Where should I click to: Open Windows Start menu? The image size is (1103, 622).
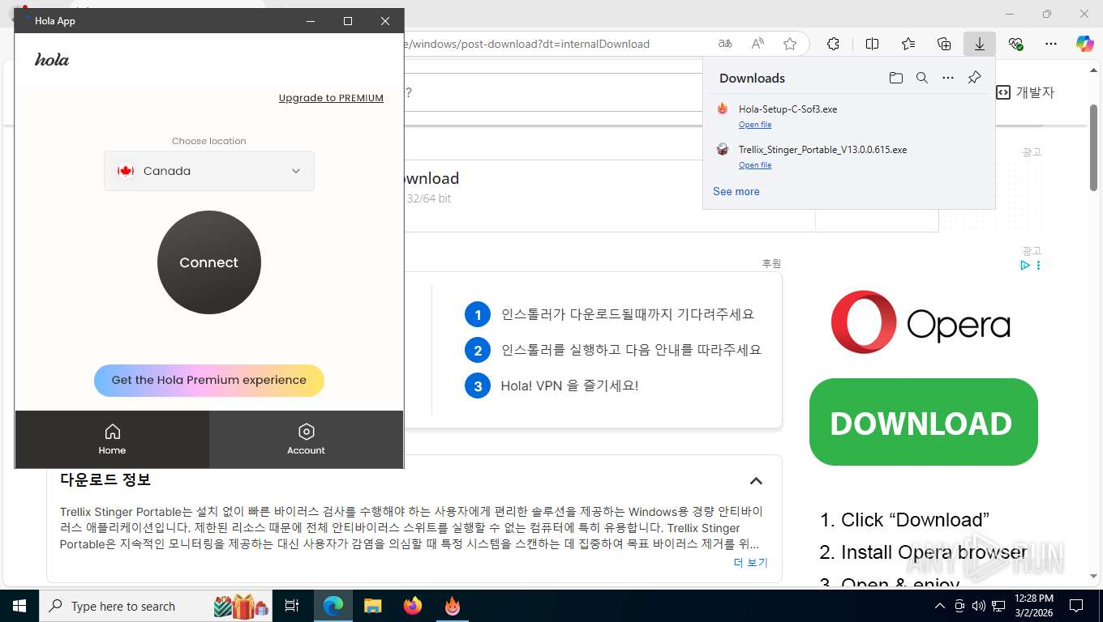(19, 606)
